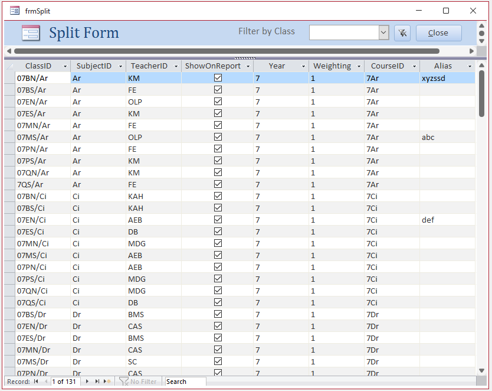Click the ClassID cell 07PS/Ci

click(x=42, y=279)
